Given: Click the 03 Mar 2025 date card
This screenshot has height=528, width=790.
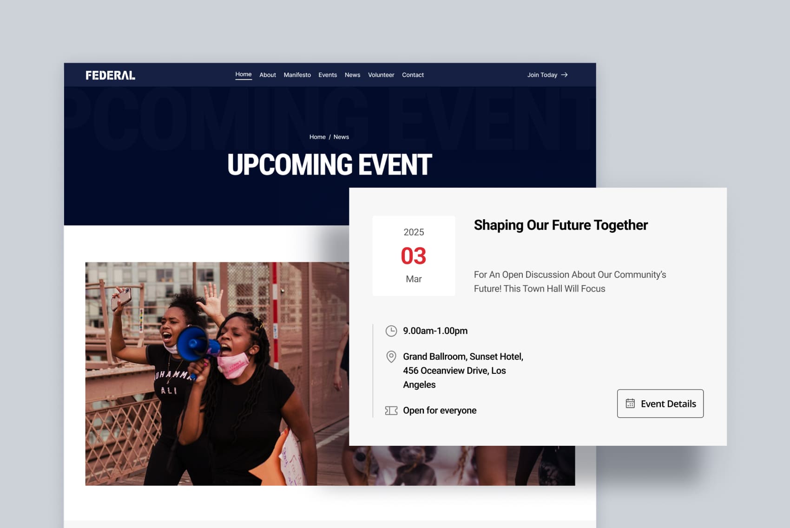Looking at the screenshot, I should click(414, 255).
